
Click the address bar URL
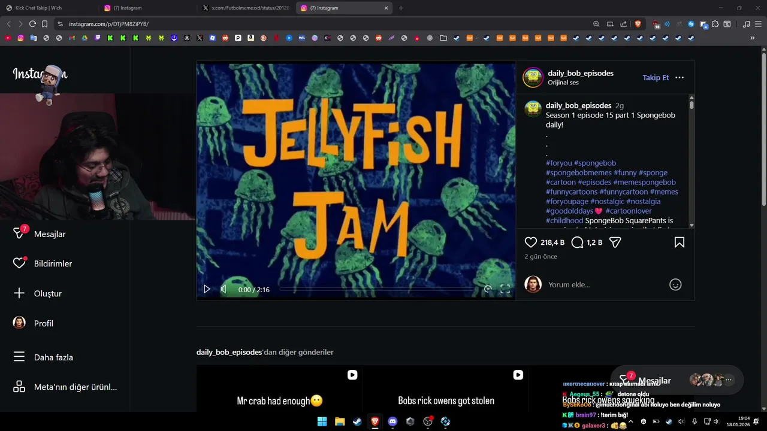[x=108, y=24]
